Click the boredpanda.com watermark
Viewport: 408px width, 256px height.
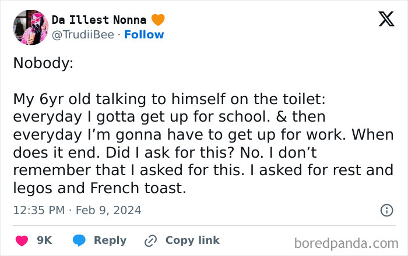coord(347,242)
